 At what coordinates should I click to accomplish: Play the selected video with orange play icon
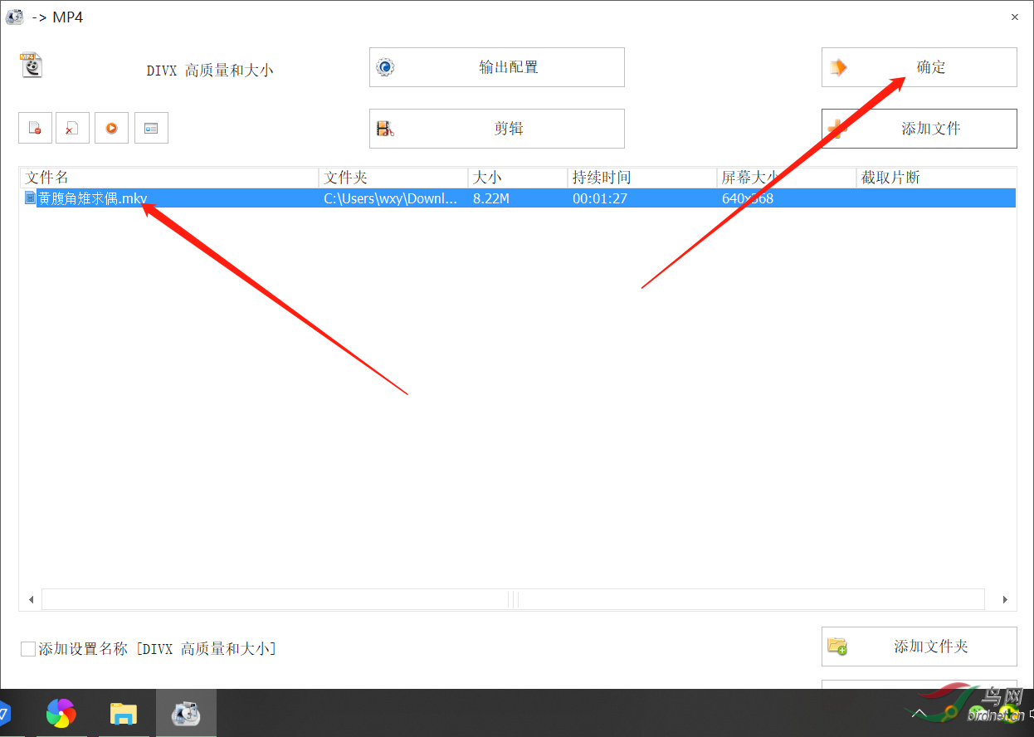pos(111,128)
